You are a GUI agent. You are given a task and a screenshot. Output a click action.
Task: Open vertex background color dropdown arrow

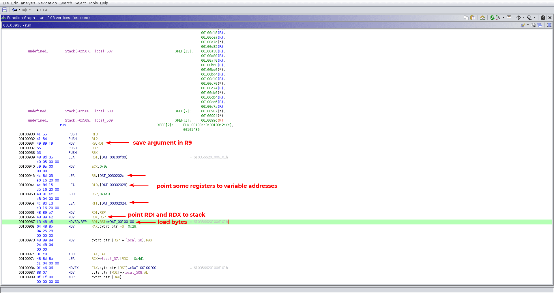tap(528, 25)
